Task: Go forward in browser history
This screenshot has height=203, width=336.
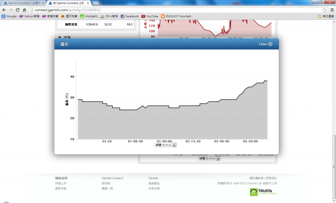Action: (10, 10)
